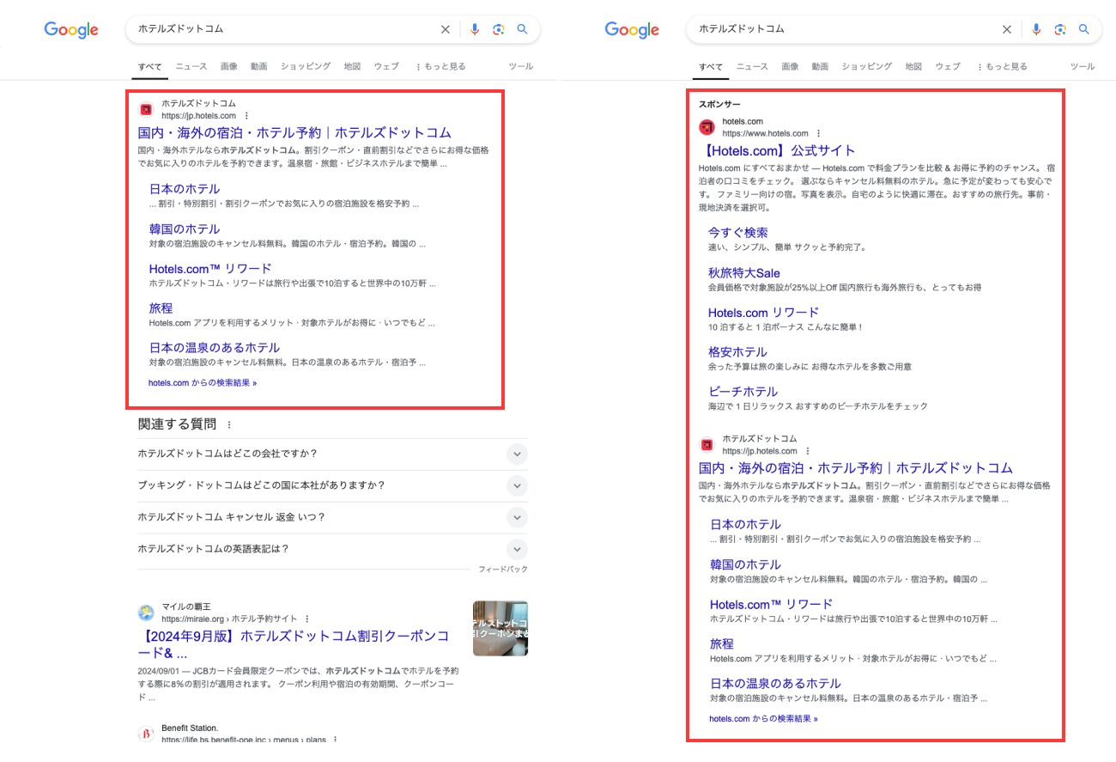Clear the search box in right screenshot
Image resolution: width=1116 pixels, height=762 pixels.
click(1006, 29)
